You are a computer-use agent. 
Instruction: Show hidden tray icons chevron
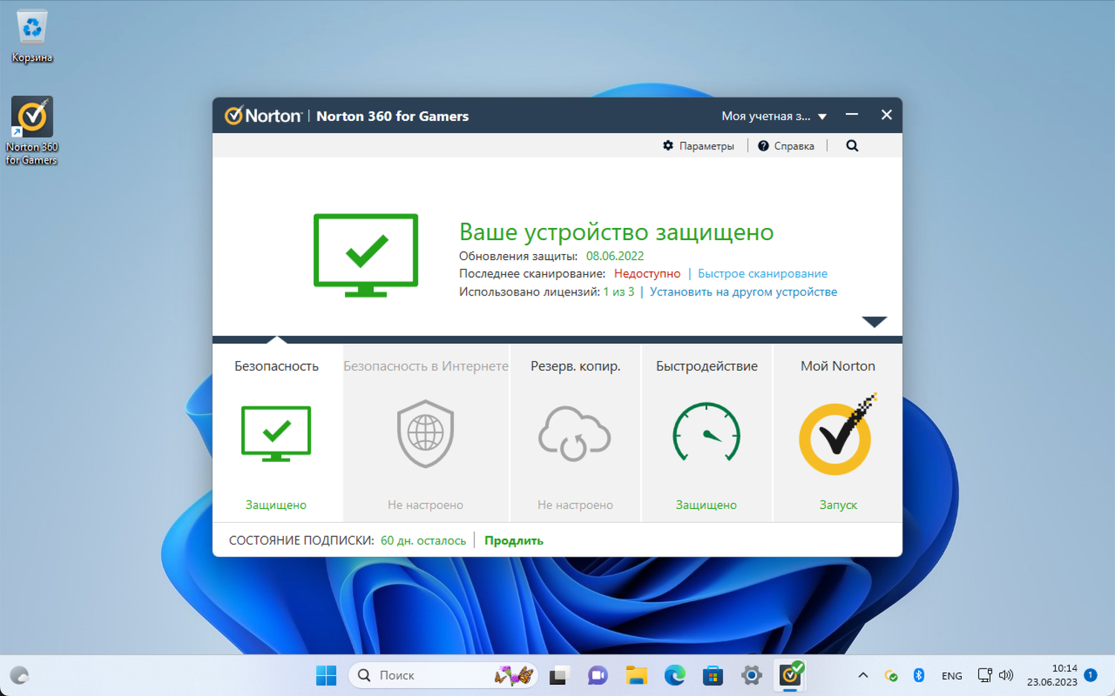coord(863,675)
